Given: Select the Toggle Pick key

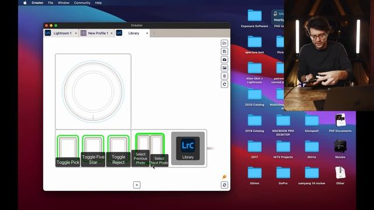Looking at the screenshot, I should click(68, 150).
